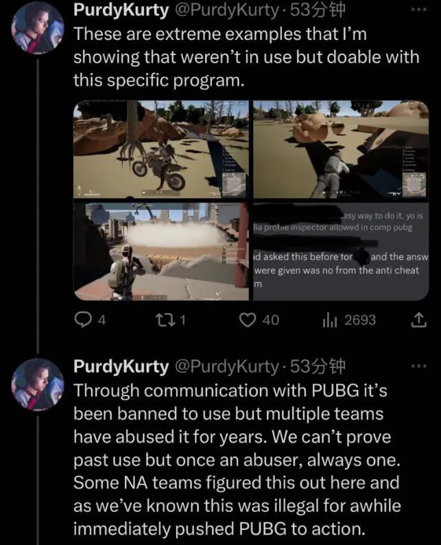Screen dimensions: 441x545
Task: Open the crawling player desert screenshot
Action: pyautogui.click(x=341, y=150)
